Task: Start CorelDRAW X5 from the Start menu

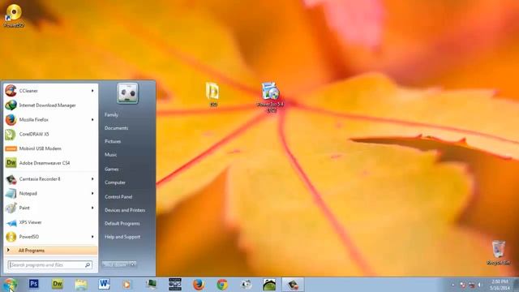Action: pyautogui.click(x=50, y=134)
